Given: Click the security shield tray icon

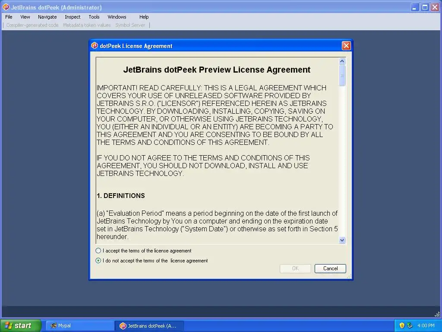Looking at the screenshot, I should point(402,326).
